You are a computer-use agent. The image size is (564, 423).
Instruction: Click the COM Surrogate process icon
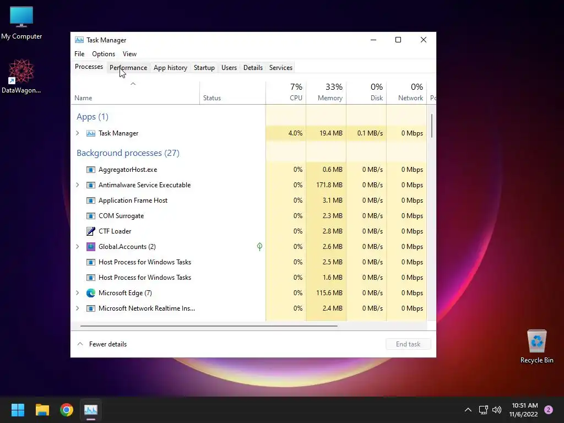tap(91, 216)
